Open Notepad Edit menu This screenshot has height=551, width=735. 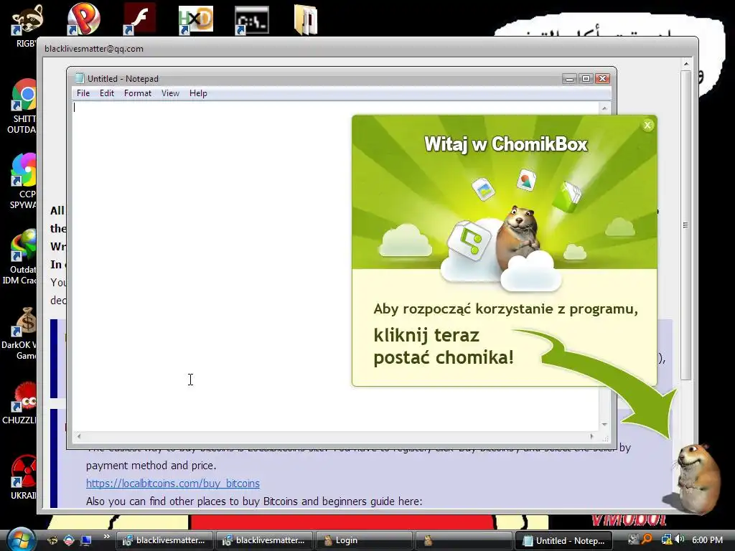click(x=107, y=93)
